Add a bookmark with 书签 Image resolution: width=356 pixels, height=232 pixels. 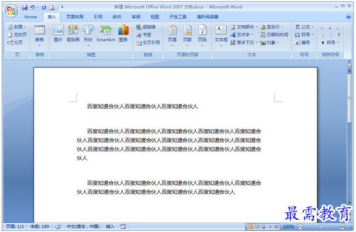(144, 35)
